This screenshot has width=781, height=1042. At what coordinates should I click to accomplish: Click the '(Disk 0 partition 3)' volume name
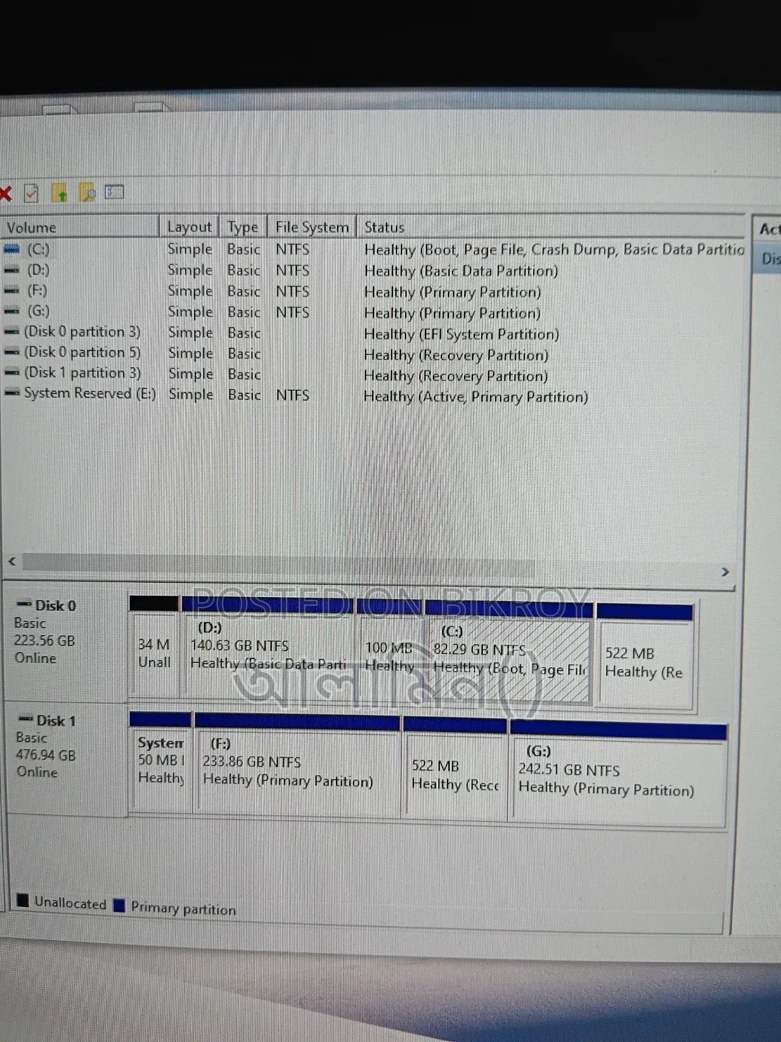tap(82, 331)
